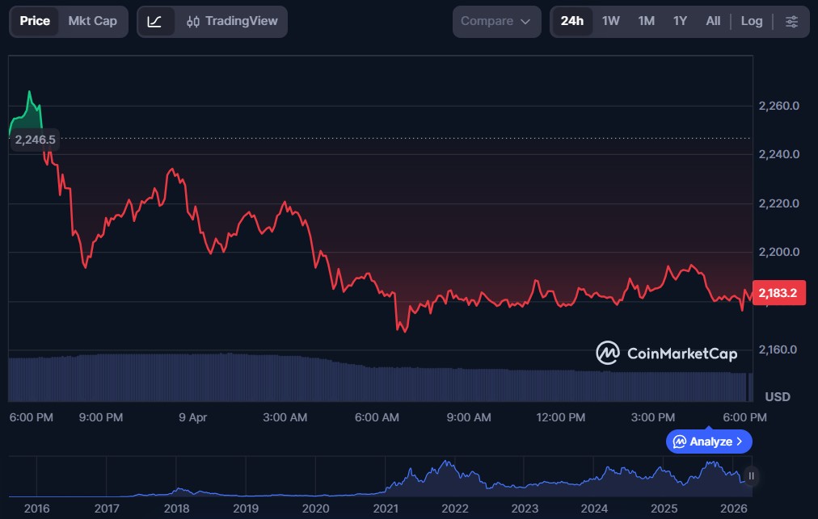The width and height of the screenshot is (818, 519).
Task: Select the line chart view icon
Action: pyautogui.click(x=155, y=22)
